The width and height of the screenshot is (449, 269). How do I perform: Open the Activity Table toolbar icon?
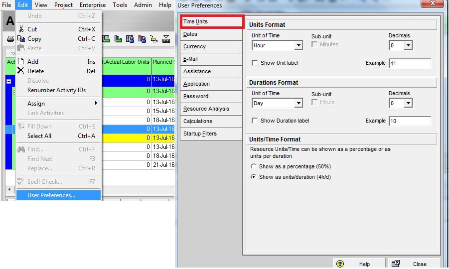(x=106, y=39)
